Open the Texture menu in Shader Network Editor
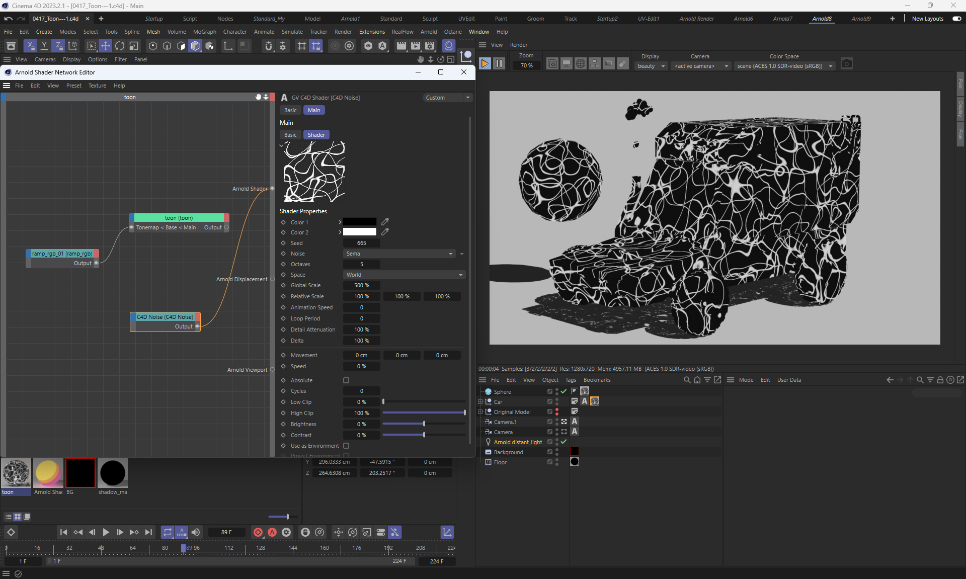 point(97,86)
